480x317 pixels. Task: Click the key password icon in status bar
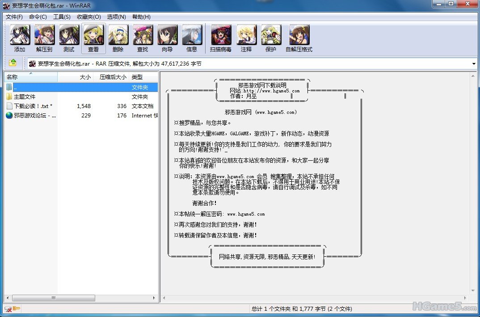pos(17,309)
